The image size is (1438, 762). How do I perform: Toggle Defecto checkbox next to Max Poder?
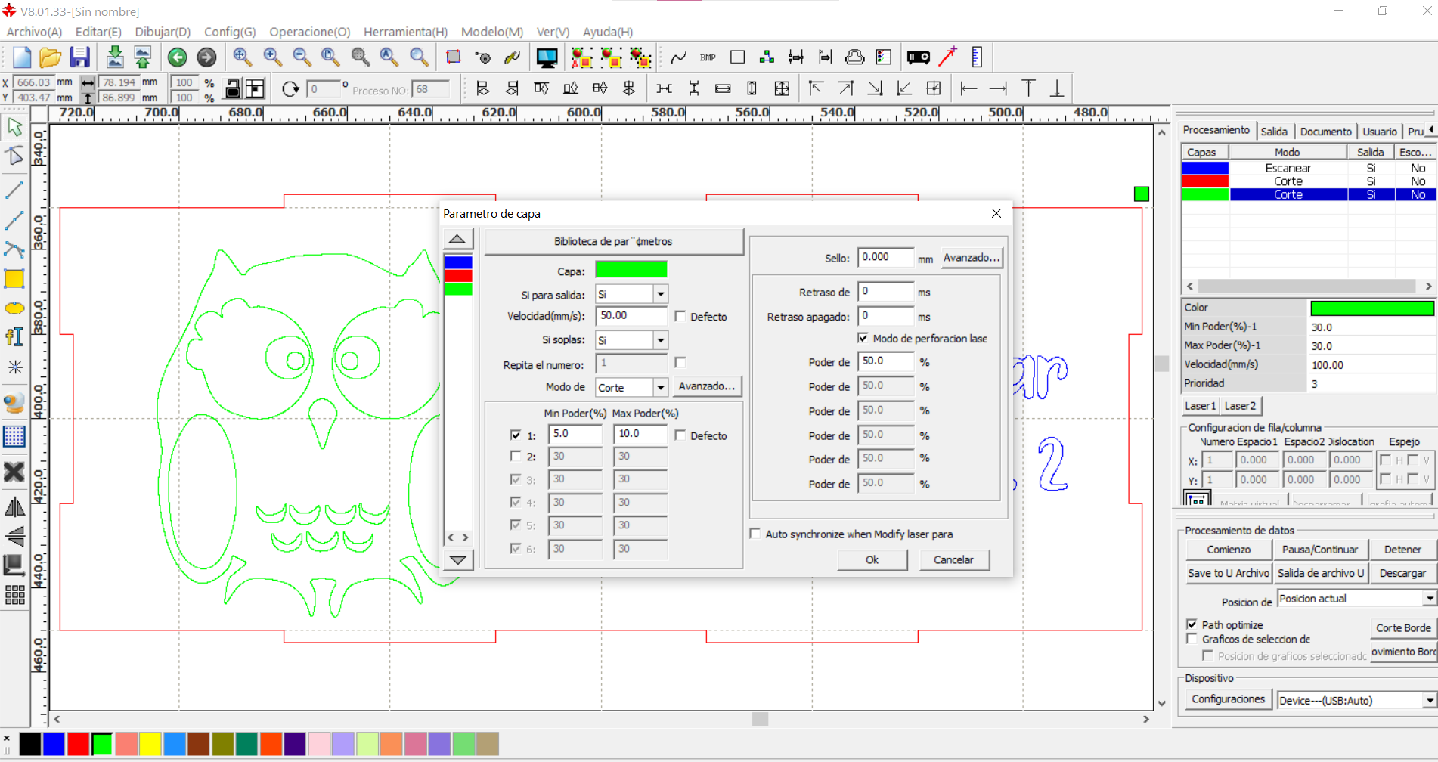pyautogui.click(x=680, y=435)
